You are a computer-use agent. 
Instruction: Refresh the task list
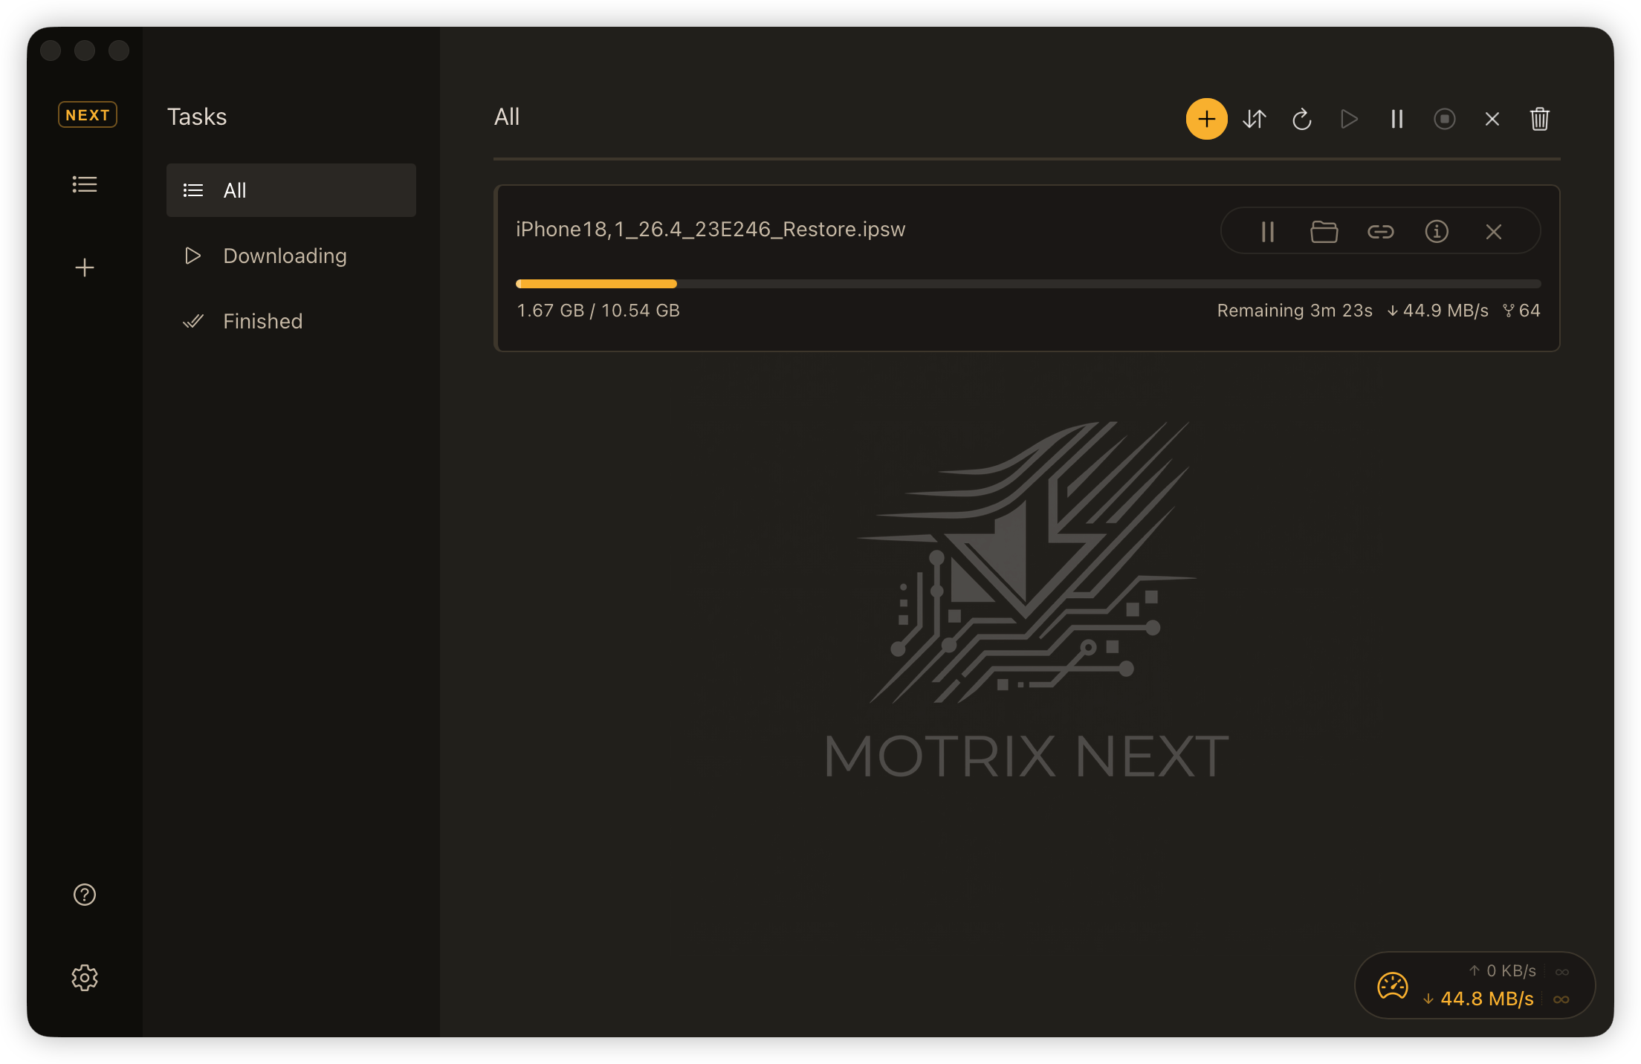[x=1302, y=119]
